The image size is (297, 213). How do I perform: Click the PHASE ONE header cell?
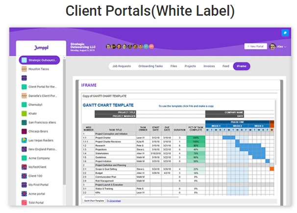click(237, 122)
